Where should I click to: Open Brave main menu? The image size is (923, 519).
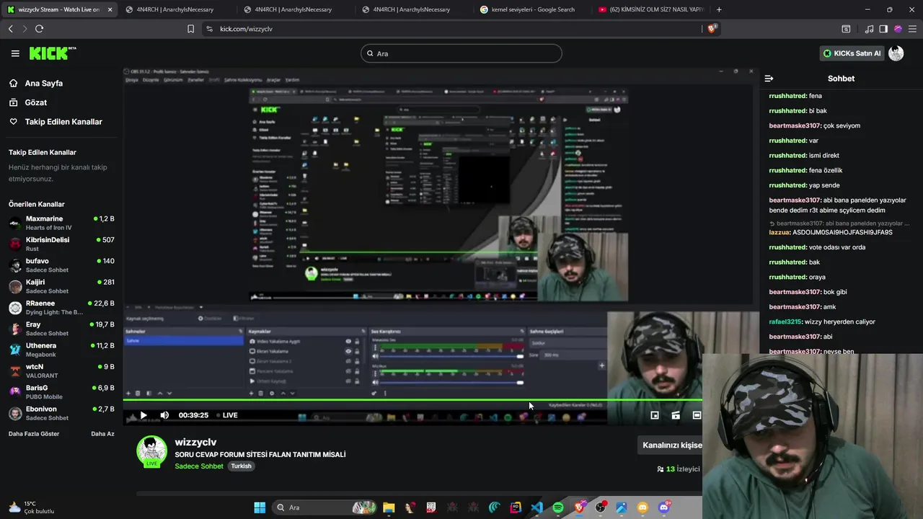click(x=912, y=29)
